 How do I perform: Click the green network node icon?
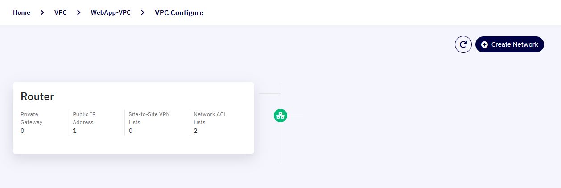(280, 116)
